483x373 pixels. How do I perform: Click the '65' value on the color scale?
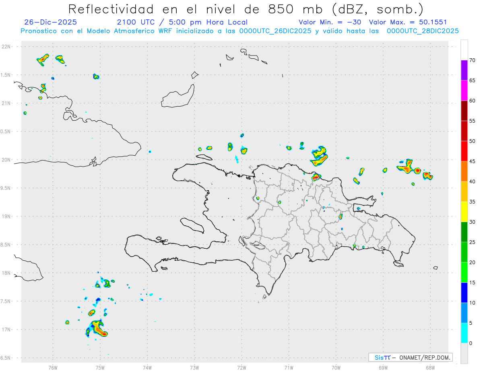click(472, 80)
